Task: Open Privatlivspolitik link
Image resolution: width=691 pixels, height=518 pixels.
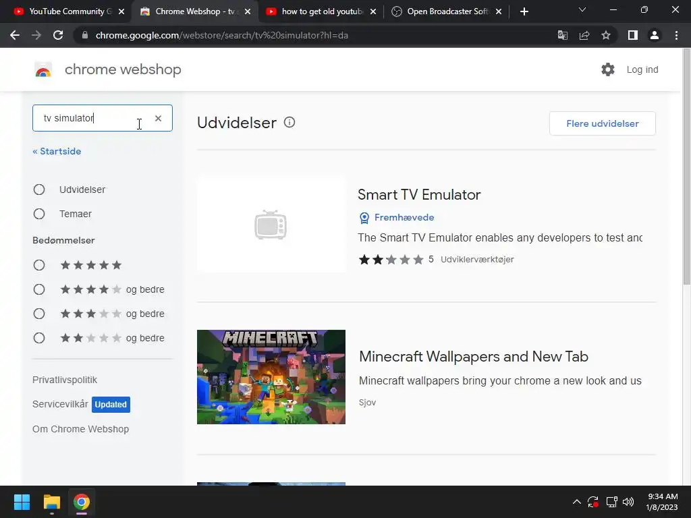Action: click(x=65, y=380)
